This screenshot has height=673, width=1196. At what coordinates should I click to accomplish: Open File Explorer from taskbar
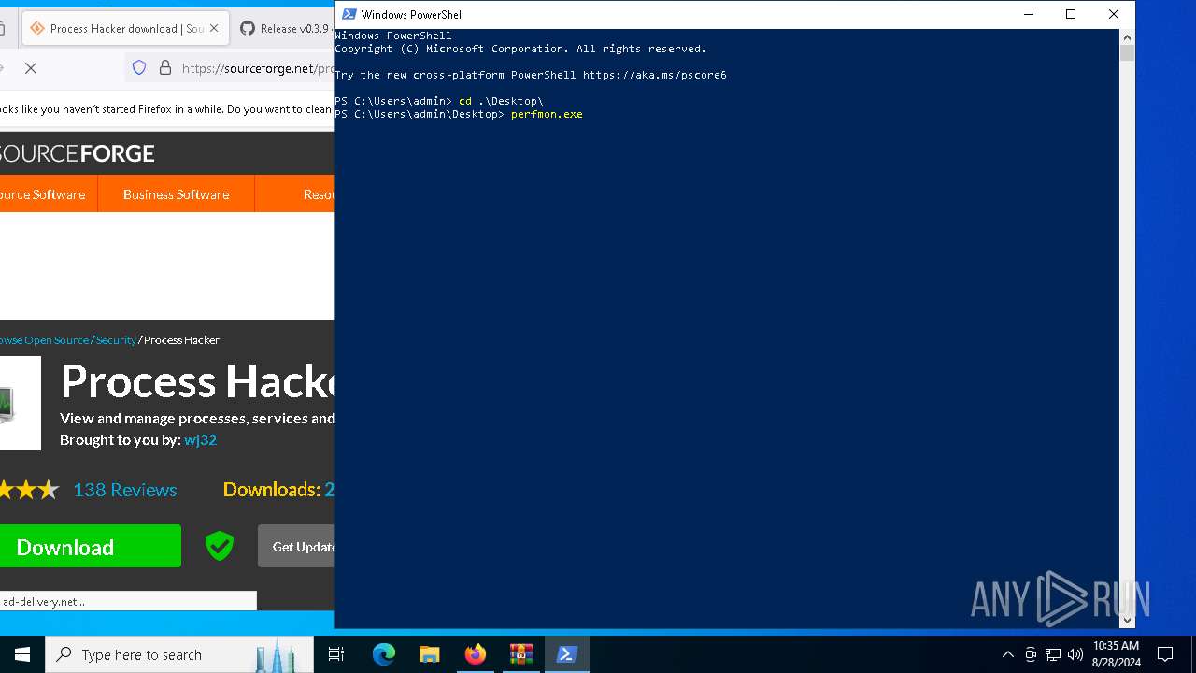(x=430, y=654)
